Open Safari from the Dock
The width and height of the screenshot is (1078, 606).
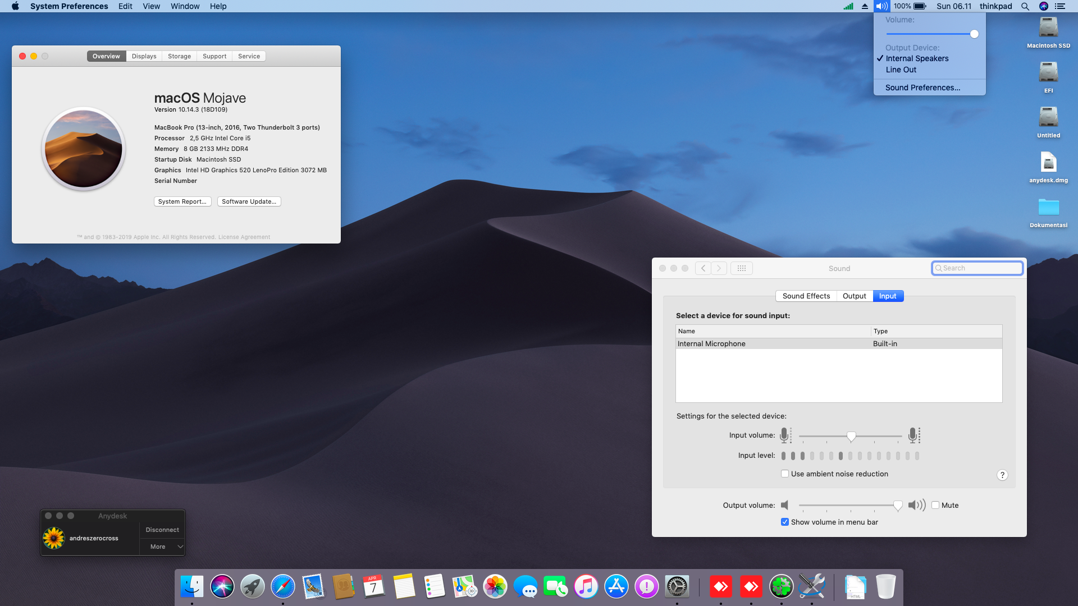282,586
